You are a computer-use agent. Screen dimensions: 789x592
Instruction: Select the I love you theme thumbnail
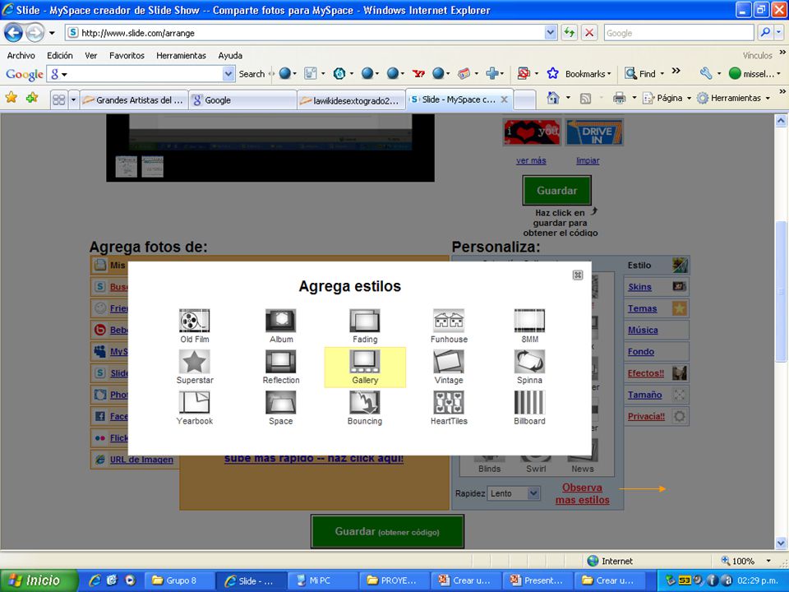pyautogui.click(x=533, y=132)
